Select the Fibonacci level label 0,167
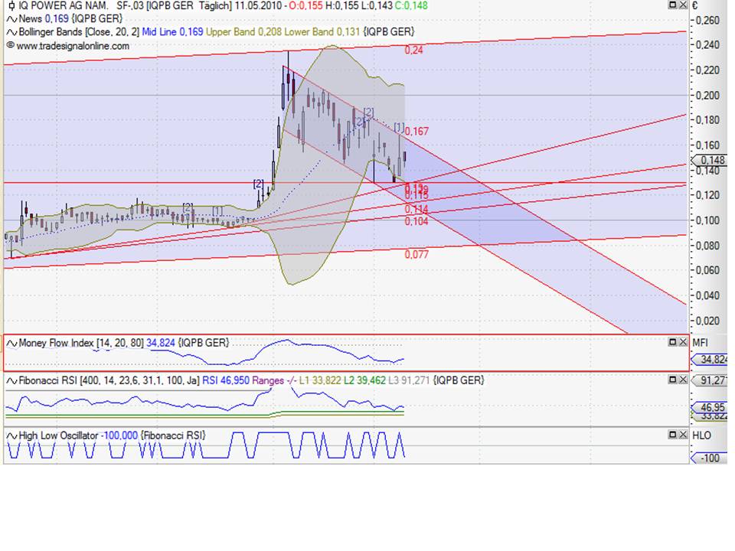The width and height of the screenshot is (735, 551). (x=417, y=131)
